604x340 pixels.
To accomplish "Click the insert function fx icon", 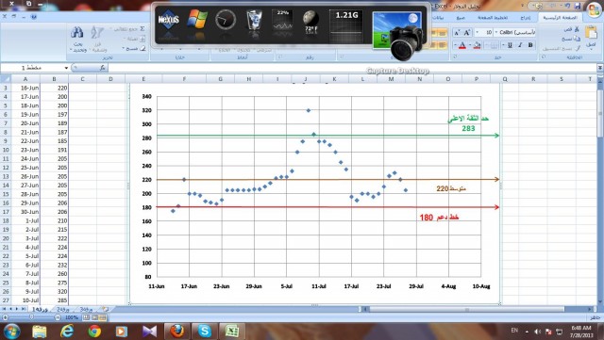I will (102, 68).
